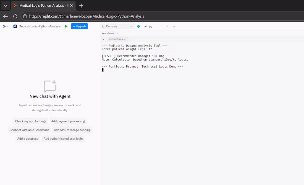Image resolution: width=304 pixels, height=185 pixels.
Task: Choose Add payment processing suggestion
Action: tap(68, 121)
